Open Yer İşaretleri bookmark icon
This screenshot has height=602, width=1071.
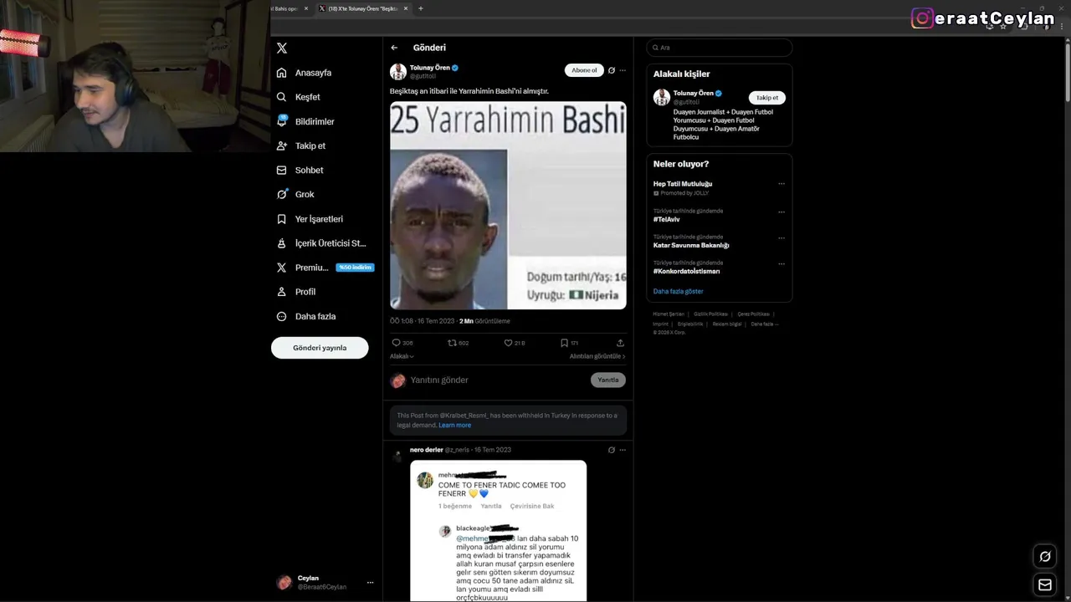point(282,219)
